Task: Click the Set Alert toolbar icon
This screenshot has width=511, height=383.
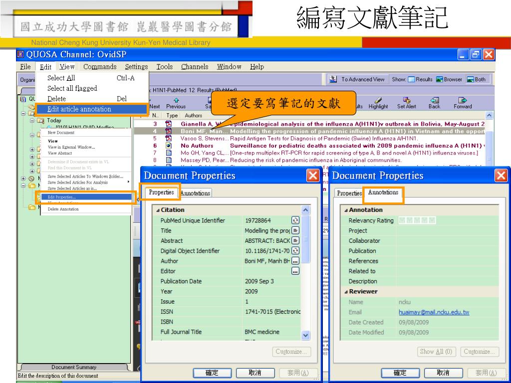Action: [406, 100]
